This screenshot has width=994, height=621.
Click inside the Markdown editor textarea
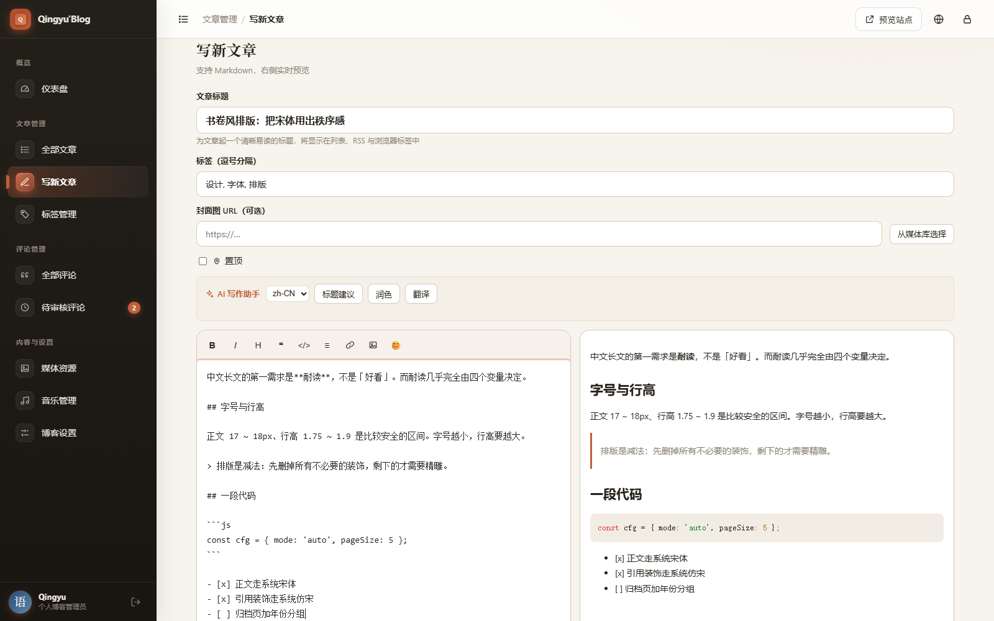point(383,491)
